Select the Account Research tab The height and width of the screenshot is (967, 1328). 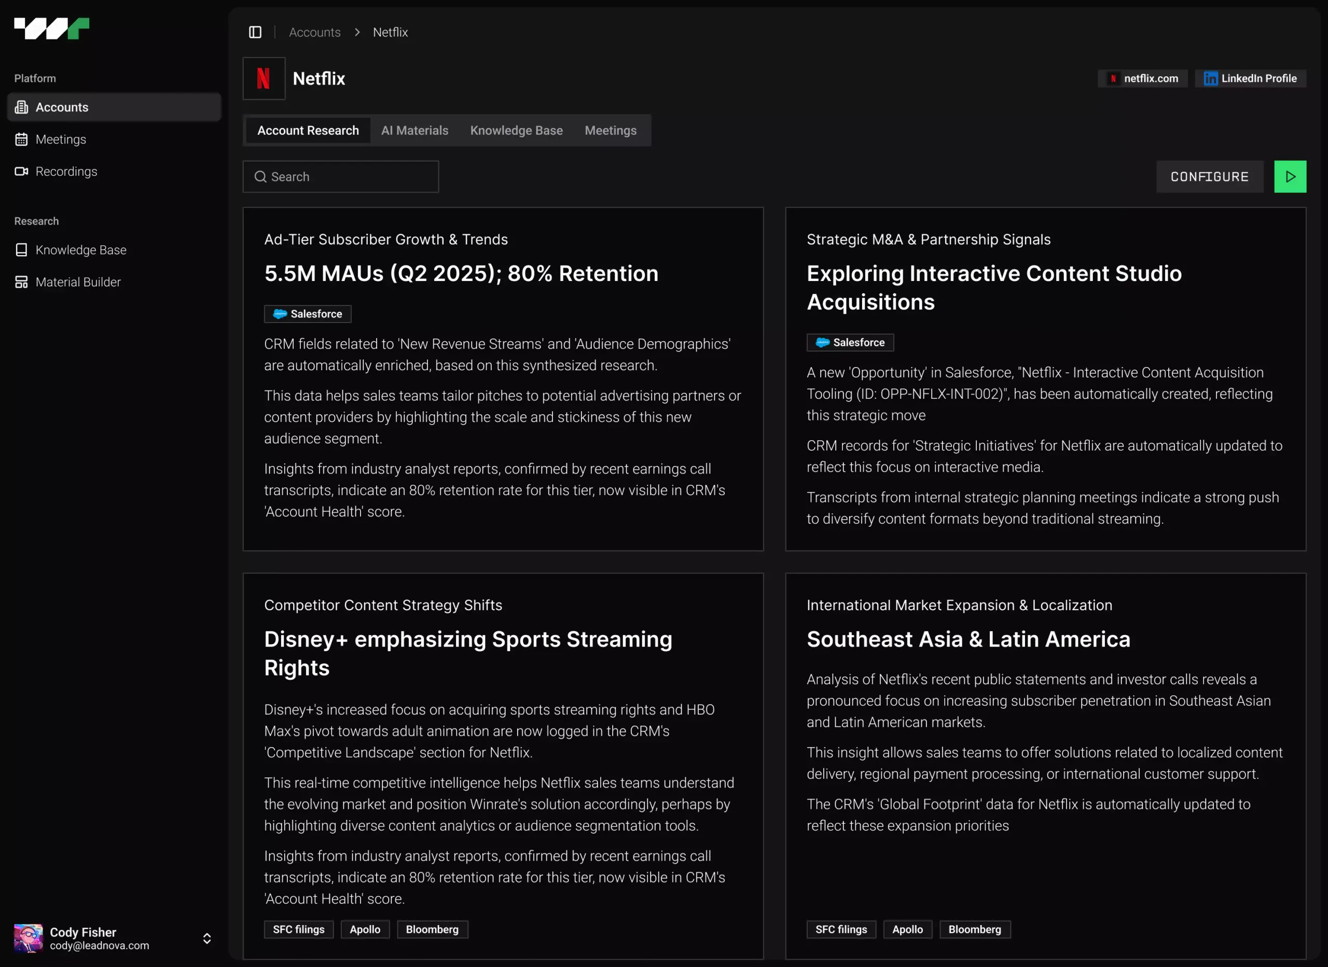click(x=308, y=131)
